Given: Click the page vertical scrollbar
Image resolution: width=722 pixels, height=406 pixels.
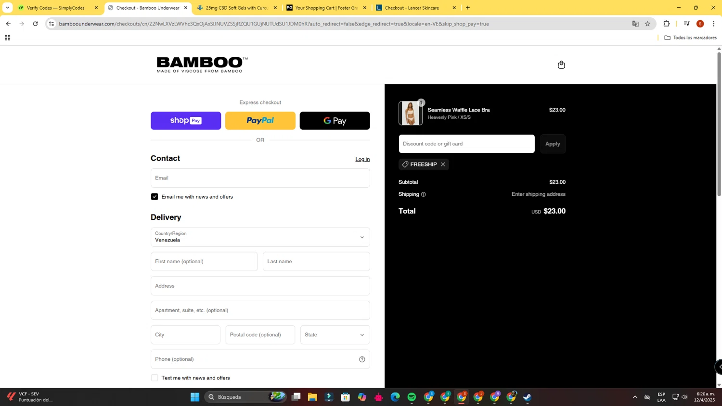Looking at the screenshot, I should 719,124.
